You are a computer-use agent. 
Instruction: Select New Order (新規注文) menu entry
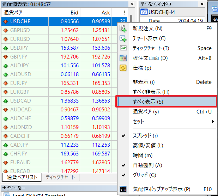pos(167,29)
